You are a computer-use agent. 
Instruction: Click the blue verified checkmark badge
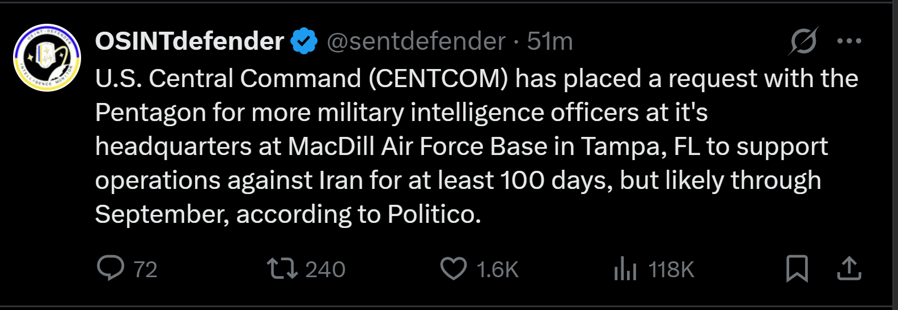pos(304,41)
